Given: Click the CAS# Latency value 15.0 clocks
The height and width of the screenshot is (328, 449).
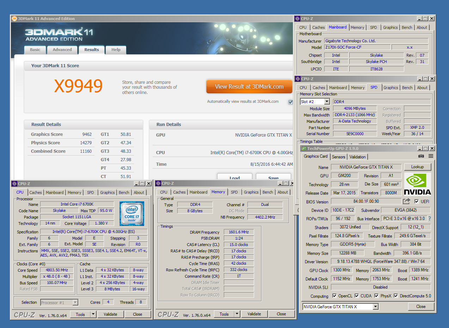Looking at the screenshot, I should (x=239, y=245).
